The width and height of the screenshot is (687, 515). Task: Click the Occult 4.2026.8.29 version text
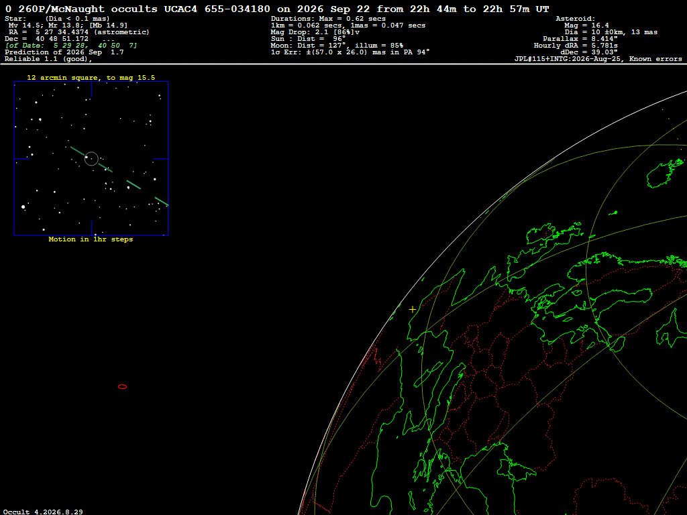[43, 512]
